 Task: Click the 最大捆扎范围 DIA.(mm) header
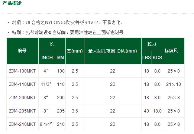113,51
